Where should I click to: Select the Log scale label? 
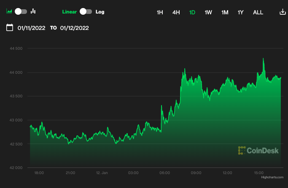point(100,12)
